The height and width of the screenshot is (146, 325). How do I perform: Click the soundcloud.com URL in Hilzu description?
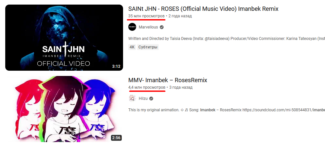pyautogui.click(x=284, y=110)
